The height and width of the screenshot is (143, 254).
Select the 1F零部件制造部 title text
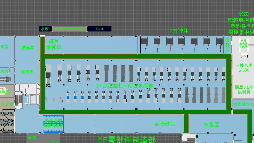(x=127, y=139)
